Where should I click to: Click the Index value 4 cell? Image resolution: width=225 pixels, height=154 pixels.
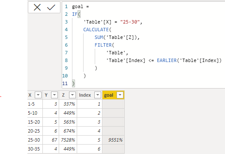[90, 131]
